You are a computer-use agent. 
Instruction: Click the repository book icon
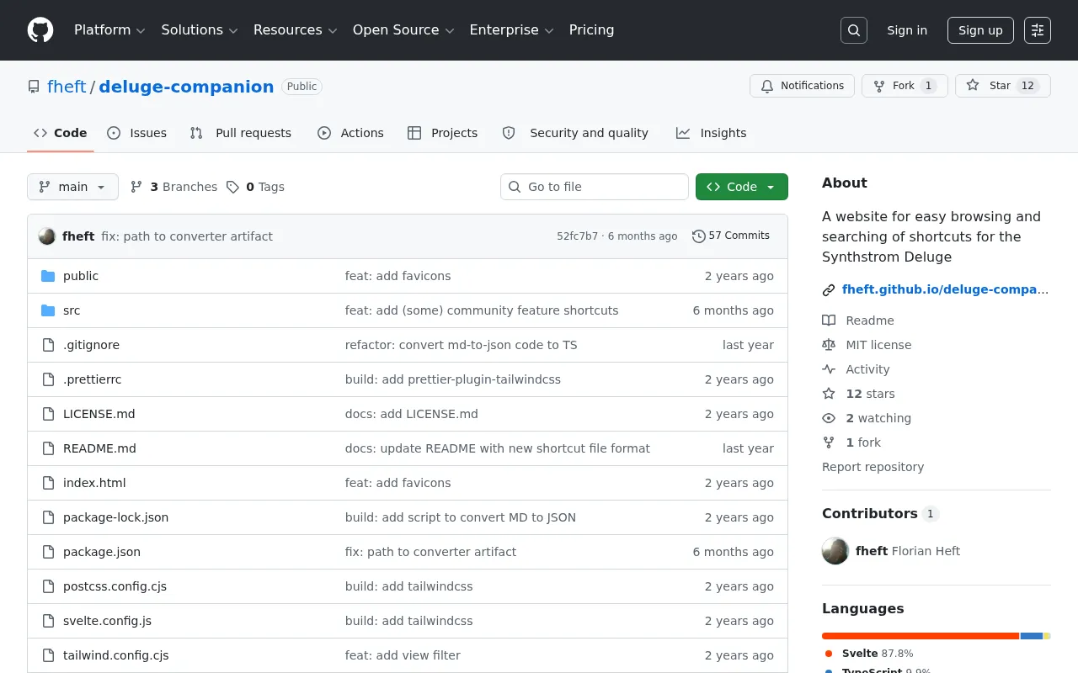[x=34, y=87]
